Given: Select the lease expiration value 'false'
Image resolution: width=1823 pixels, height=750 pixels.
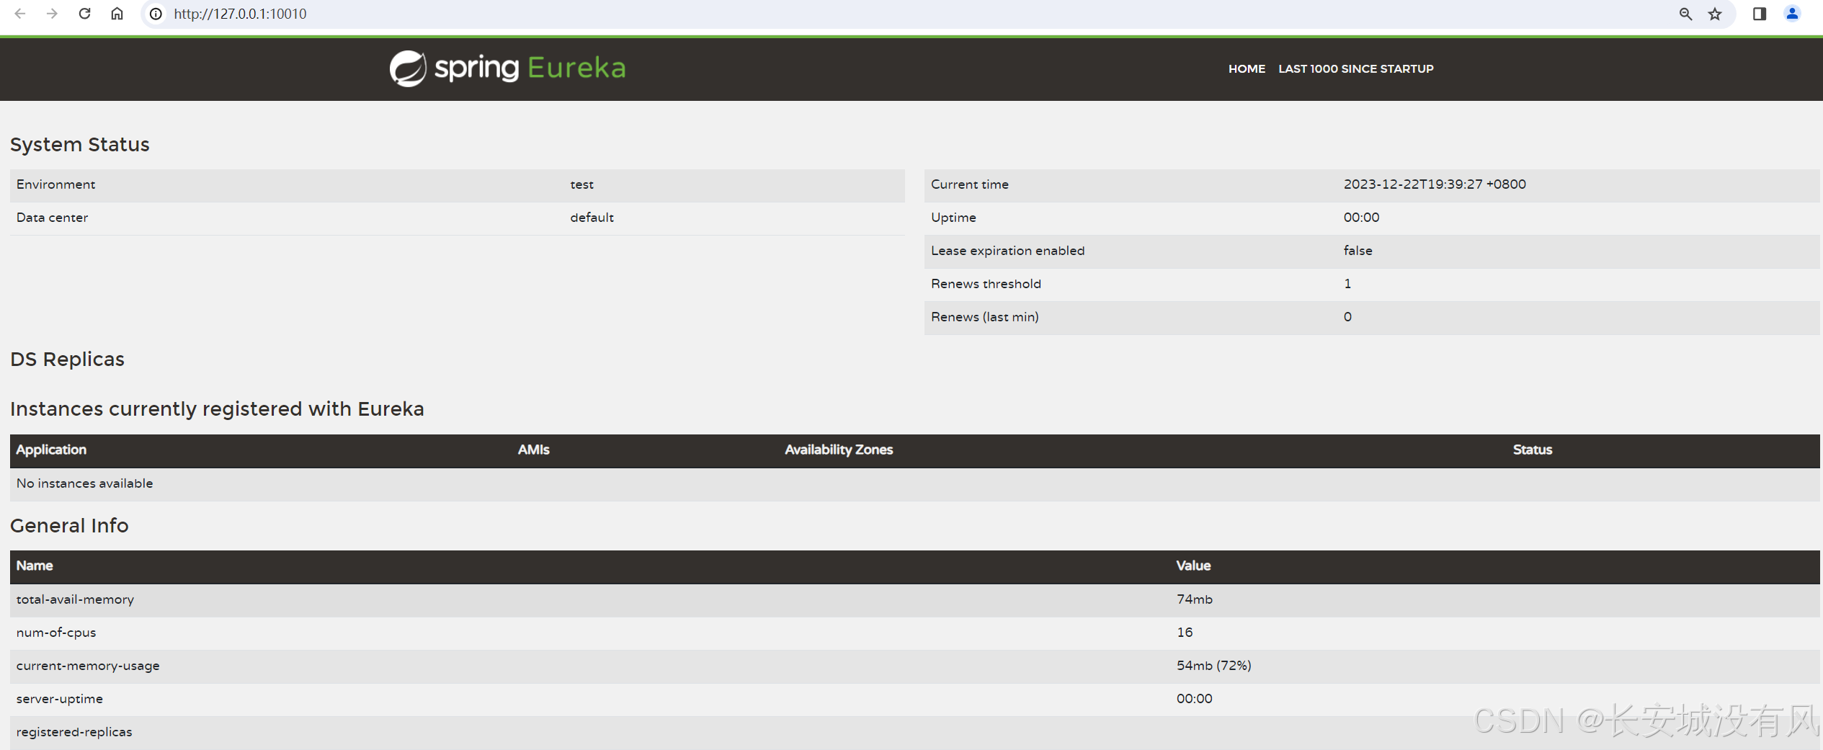Looking at the screenshot, I should [1358, 251].
